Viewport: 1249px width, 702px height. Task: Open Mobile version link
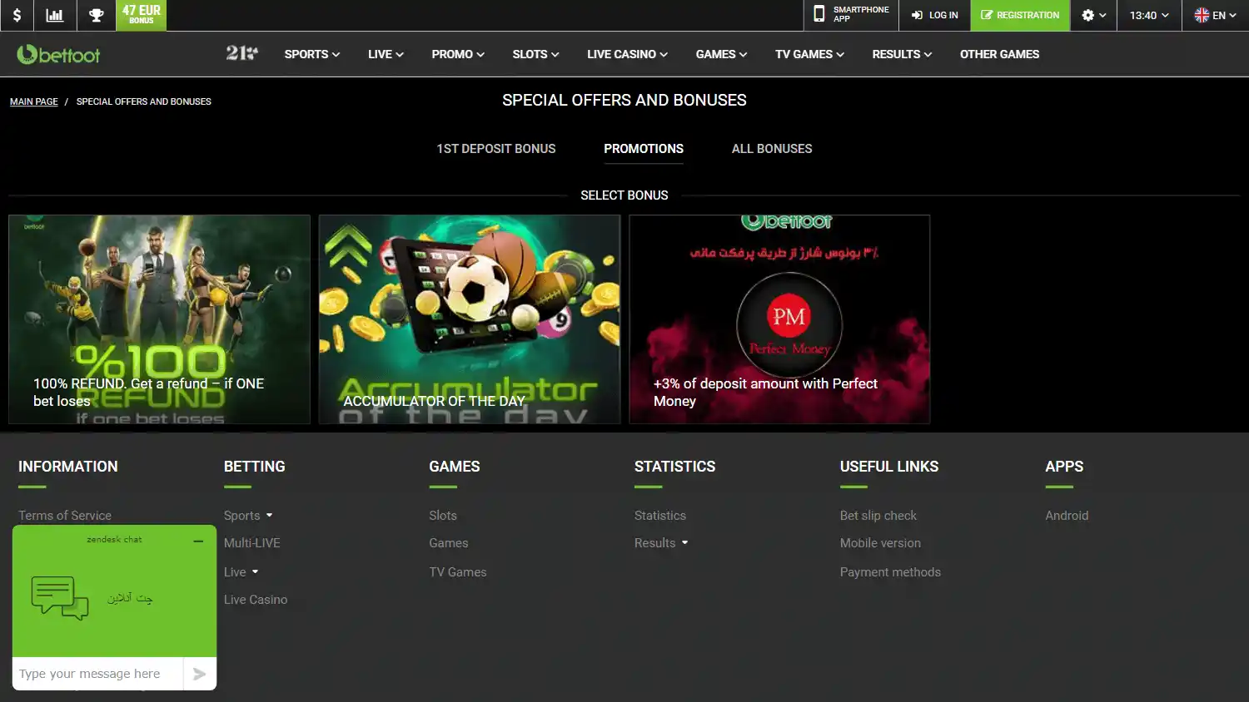click(880, 543)
